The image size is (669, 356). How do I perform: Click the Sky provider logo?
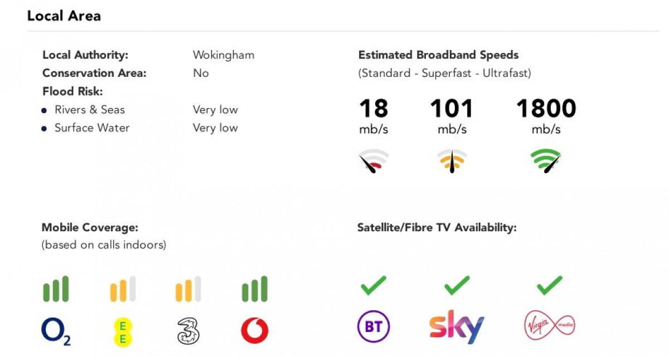pos(457,328)
